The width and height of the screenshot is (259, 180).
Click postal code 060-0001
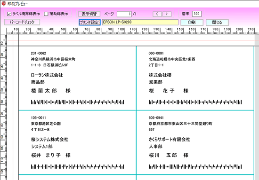[156, 53]
